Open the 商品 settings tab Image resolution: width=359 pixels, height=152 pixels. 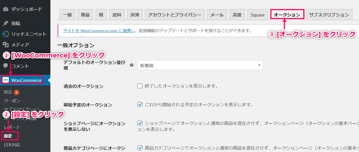85,15
